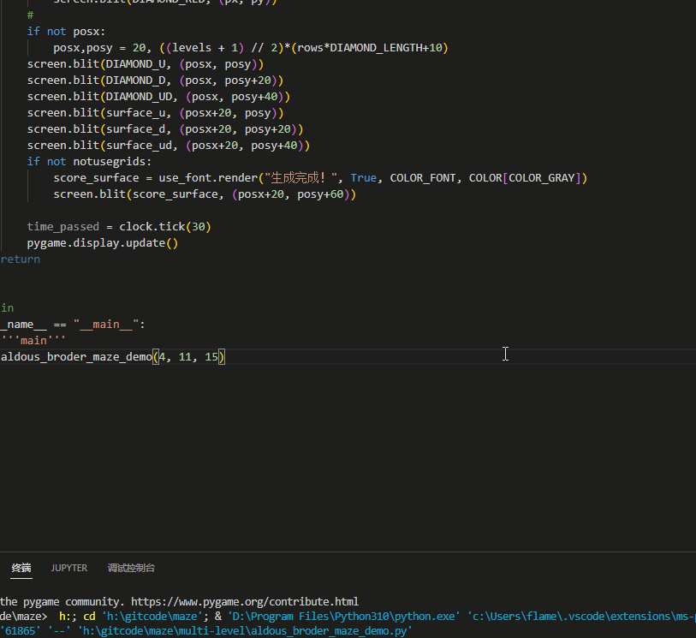Viewport: 696px width, 638px height.
Task: Click the COLOR_FONT argument
Action: click(x=423, y=178)
